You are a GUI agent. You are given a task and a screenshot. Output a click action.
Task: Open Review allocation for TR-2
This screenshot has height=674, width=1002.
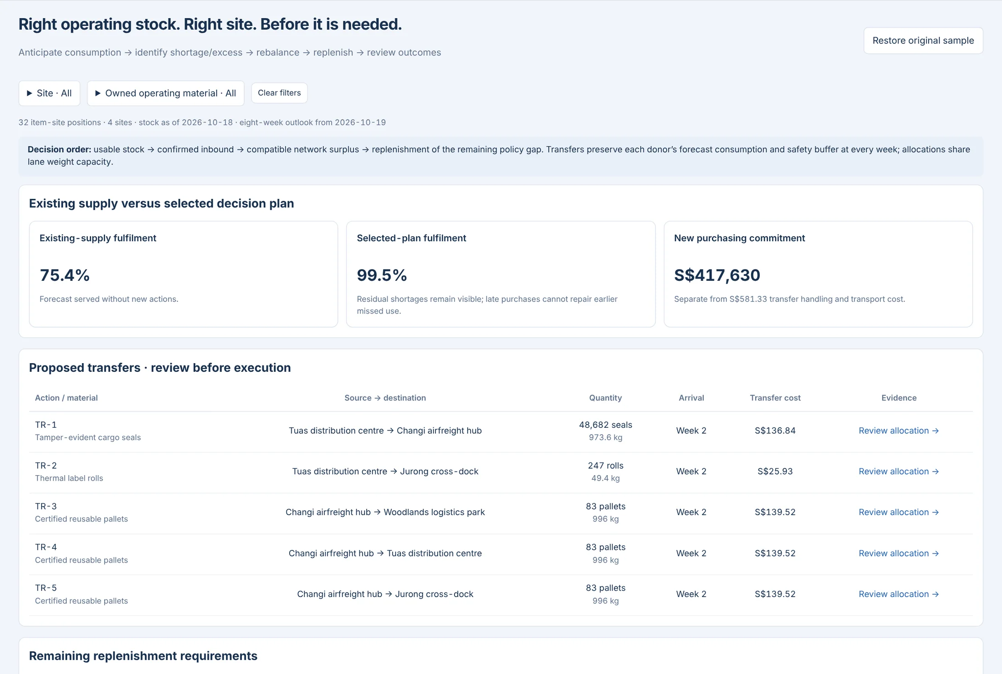point(899,471)
